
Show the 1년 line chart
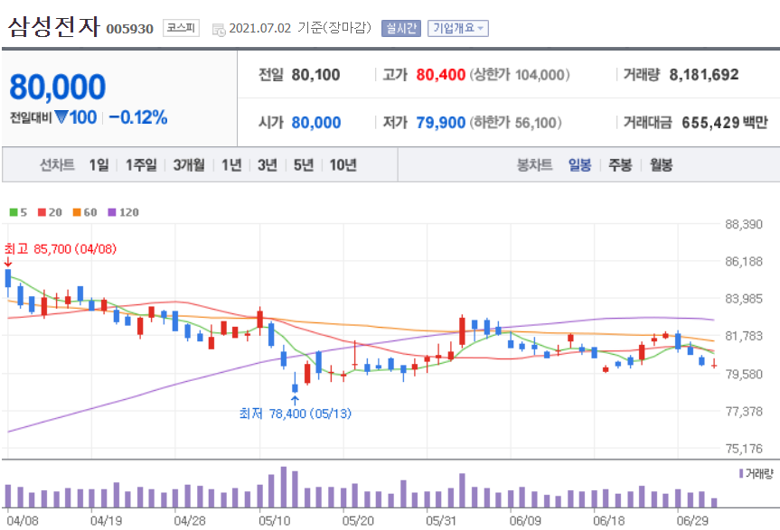pos(231,164)
